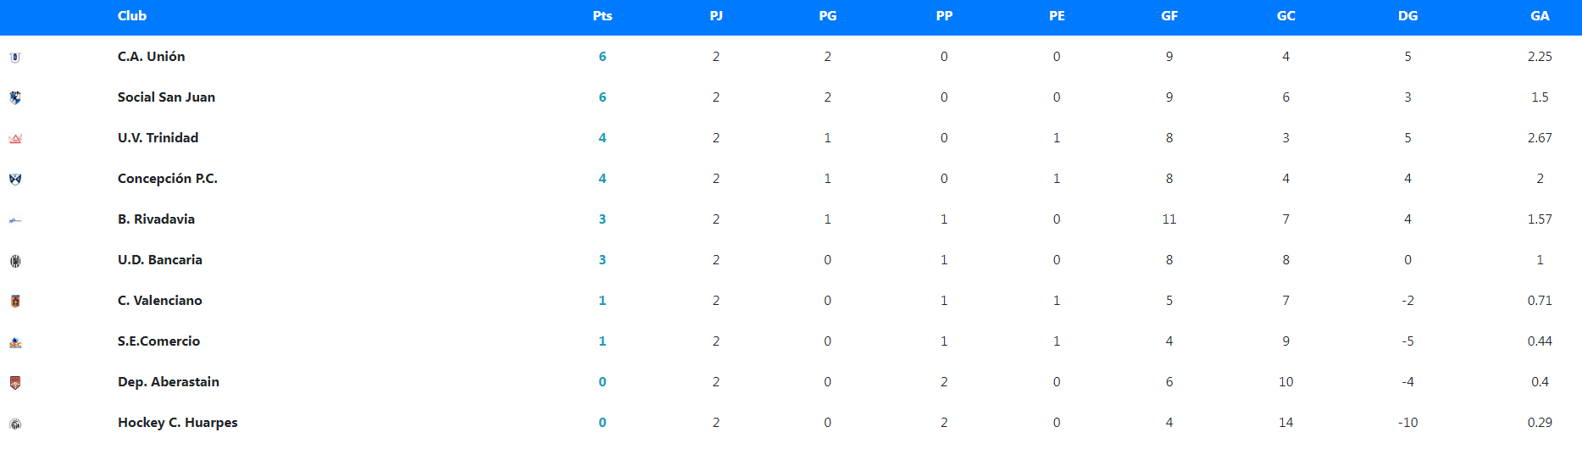This screenshot has width=1582, height=449.
Task: Click B. Rivadavia's goals-for value 11
Action: coord(1169,219)
